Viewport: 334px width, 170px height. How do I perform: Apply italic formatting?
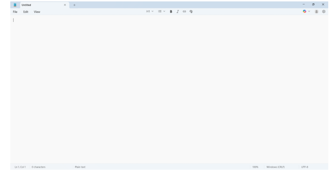coord(178,11)
